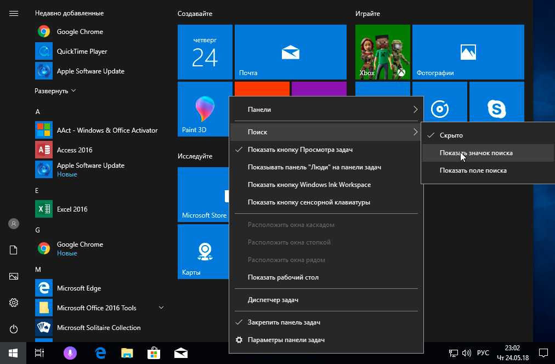Toggle Показать кнопку сенсорной клавиатуры
The width and height of the screenshot is (555, 364).
(x=326, y=202)
